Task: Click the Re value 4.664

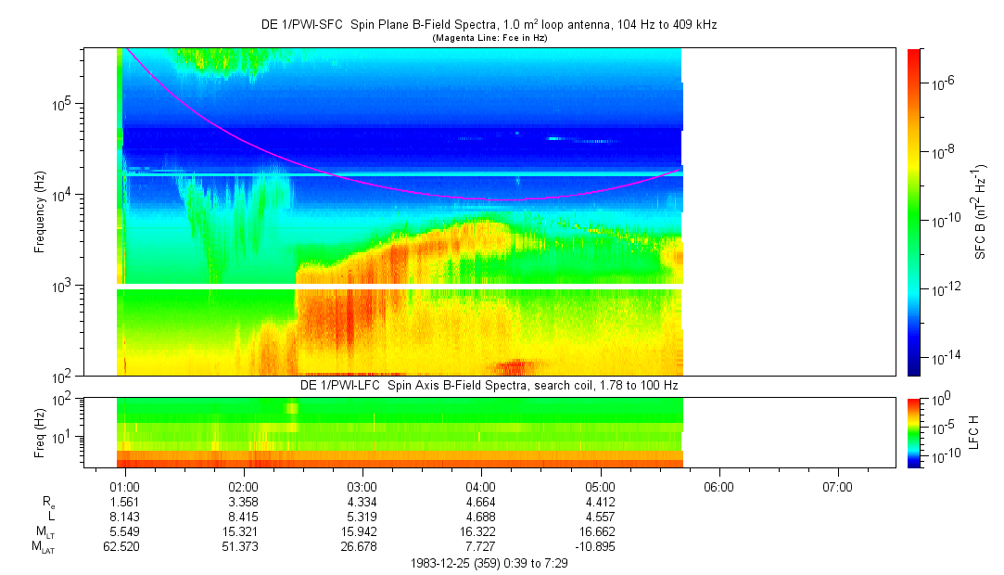Action: pyautogui.click(x=480, y=502)
